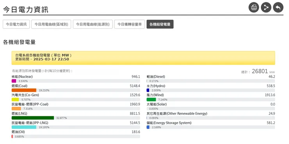Click the 7.140% Wind percentage
Screen dimensions: 289x144
tap(163, 100)
